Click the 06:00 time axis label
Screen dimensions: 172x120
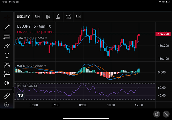click(x=34, y=105)
